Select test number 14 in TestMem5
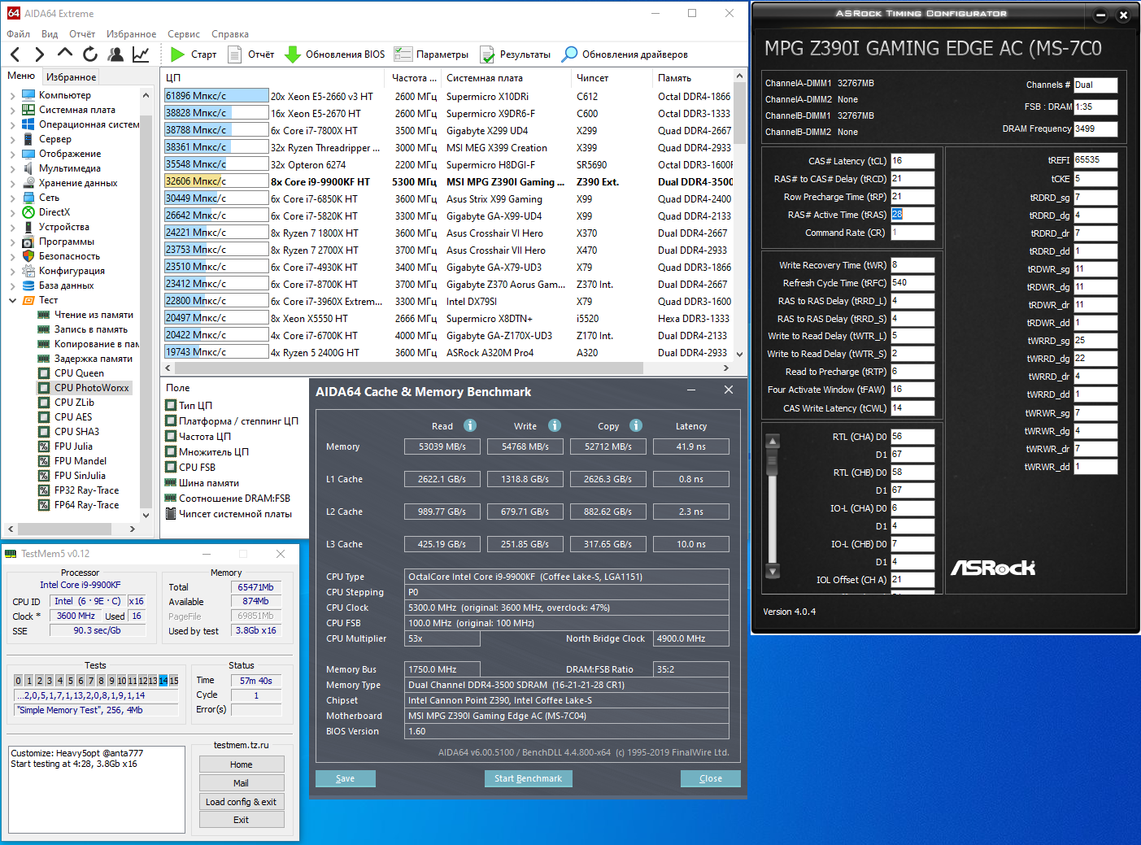 pyautogui.click(x=163, y=681)
